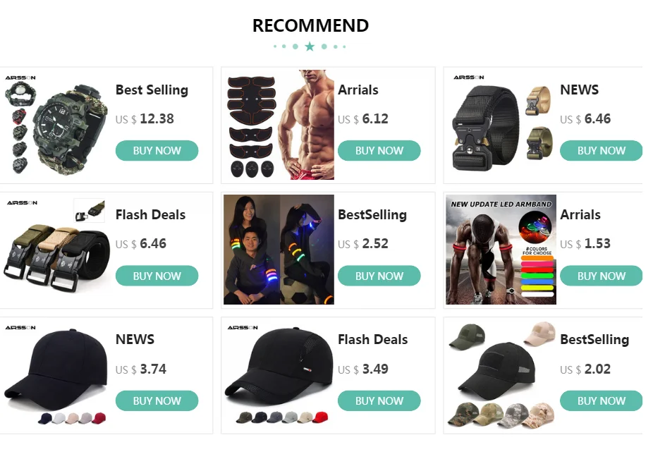Image resolution: width=665 pixels, height=459 pixels.
Task: Open the multi-camo tactical caps image
Action: coord(501,375)
